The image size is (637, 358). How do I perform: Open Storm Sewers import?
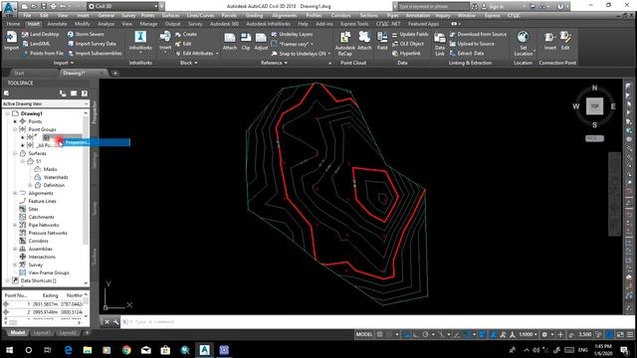click(x=86, y=35)
